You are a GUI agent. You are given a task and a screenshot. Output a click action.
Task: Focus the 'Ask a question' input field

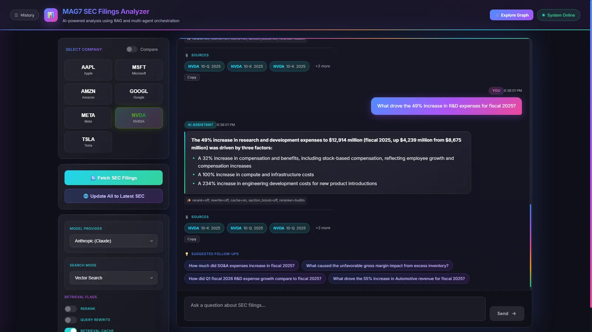point(335,309)
